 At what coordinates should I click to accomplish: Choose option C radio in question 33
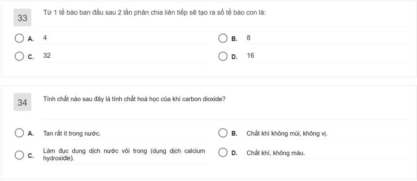[19, 56]
